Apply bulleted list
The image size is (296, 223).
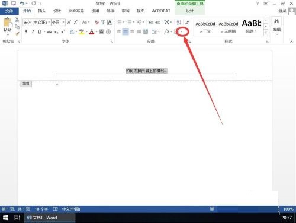[x=119, y=22]
